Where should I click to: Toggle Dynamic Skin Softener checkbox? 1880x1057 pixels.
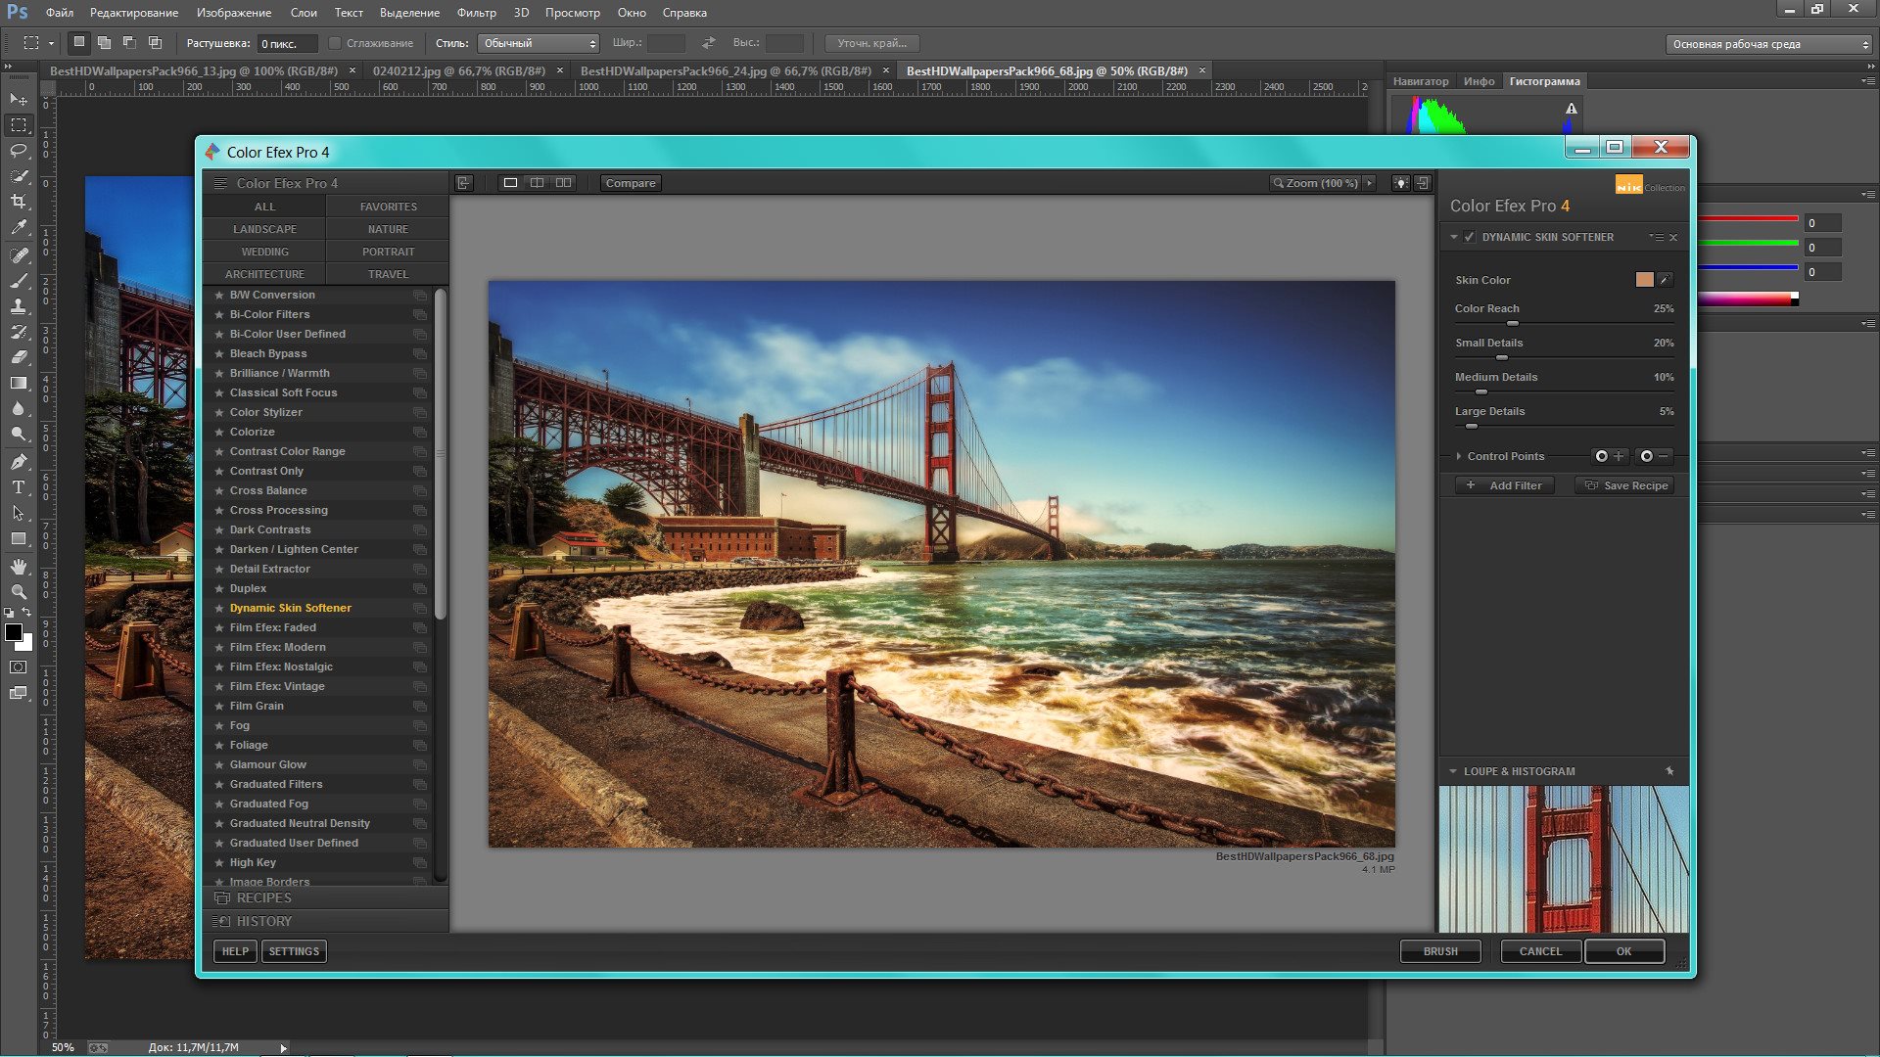point(1470,236)
